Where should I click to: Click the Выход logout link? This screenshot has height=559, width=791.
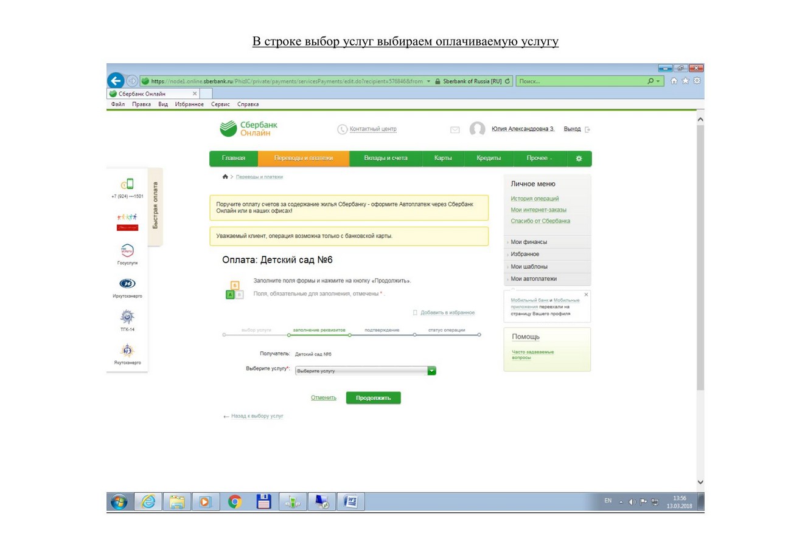tap(573, 129)
